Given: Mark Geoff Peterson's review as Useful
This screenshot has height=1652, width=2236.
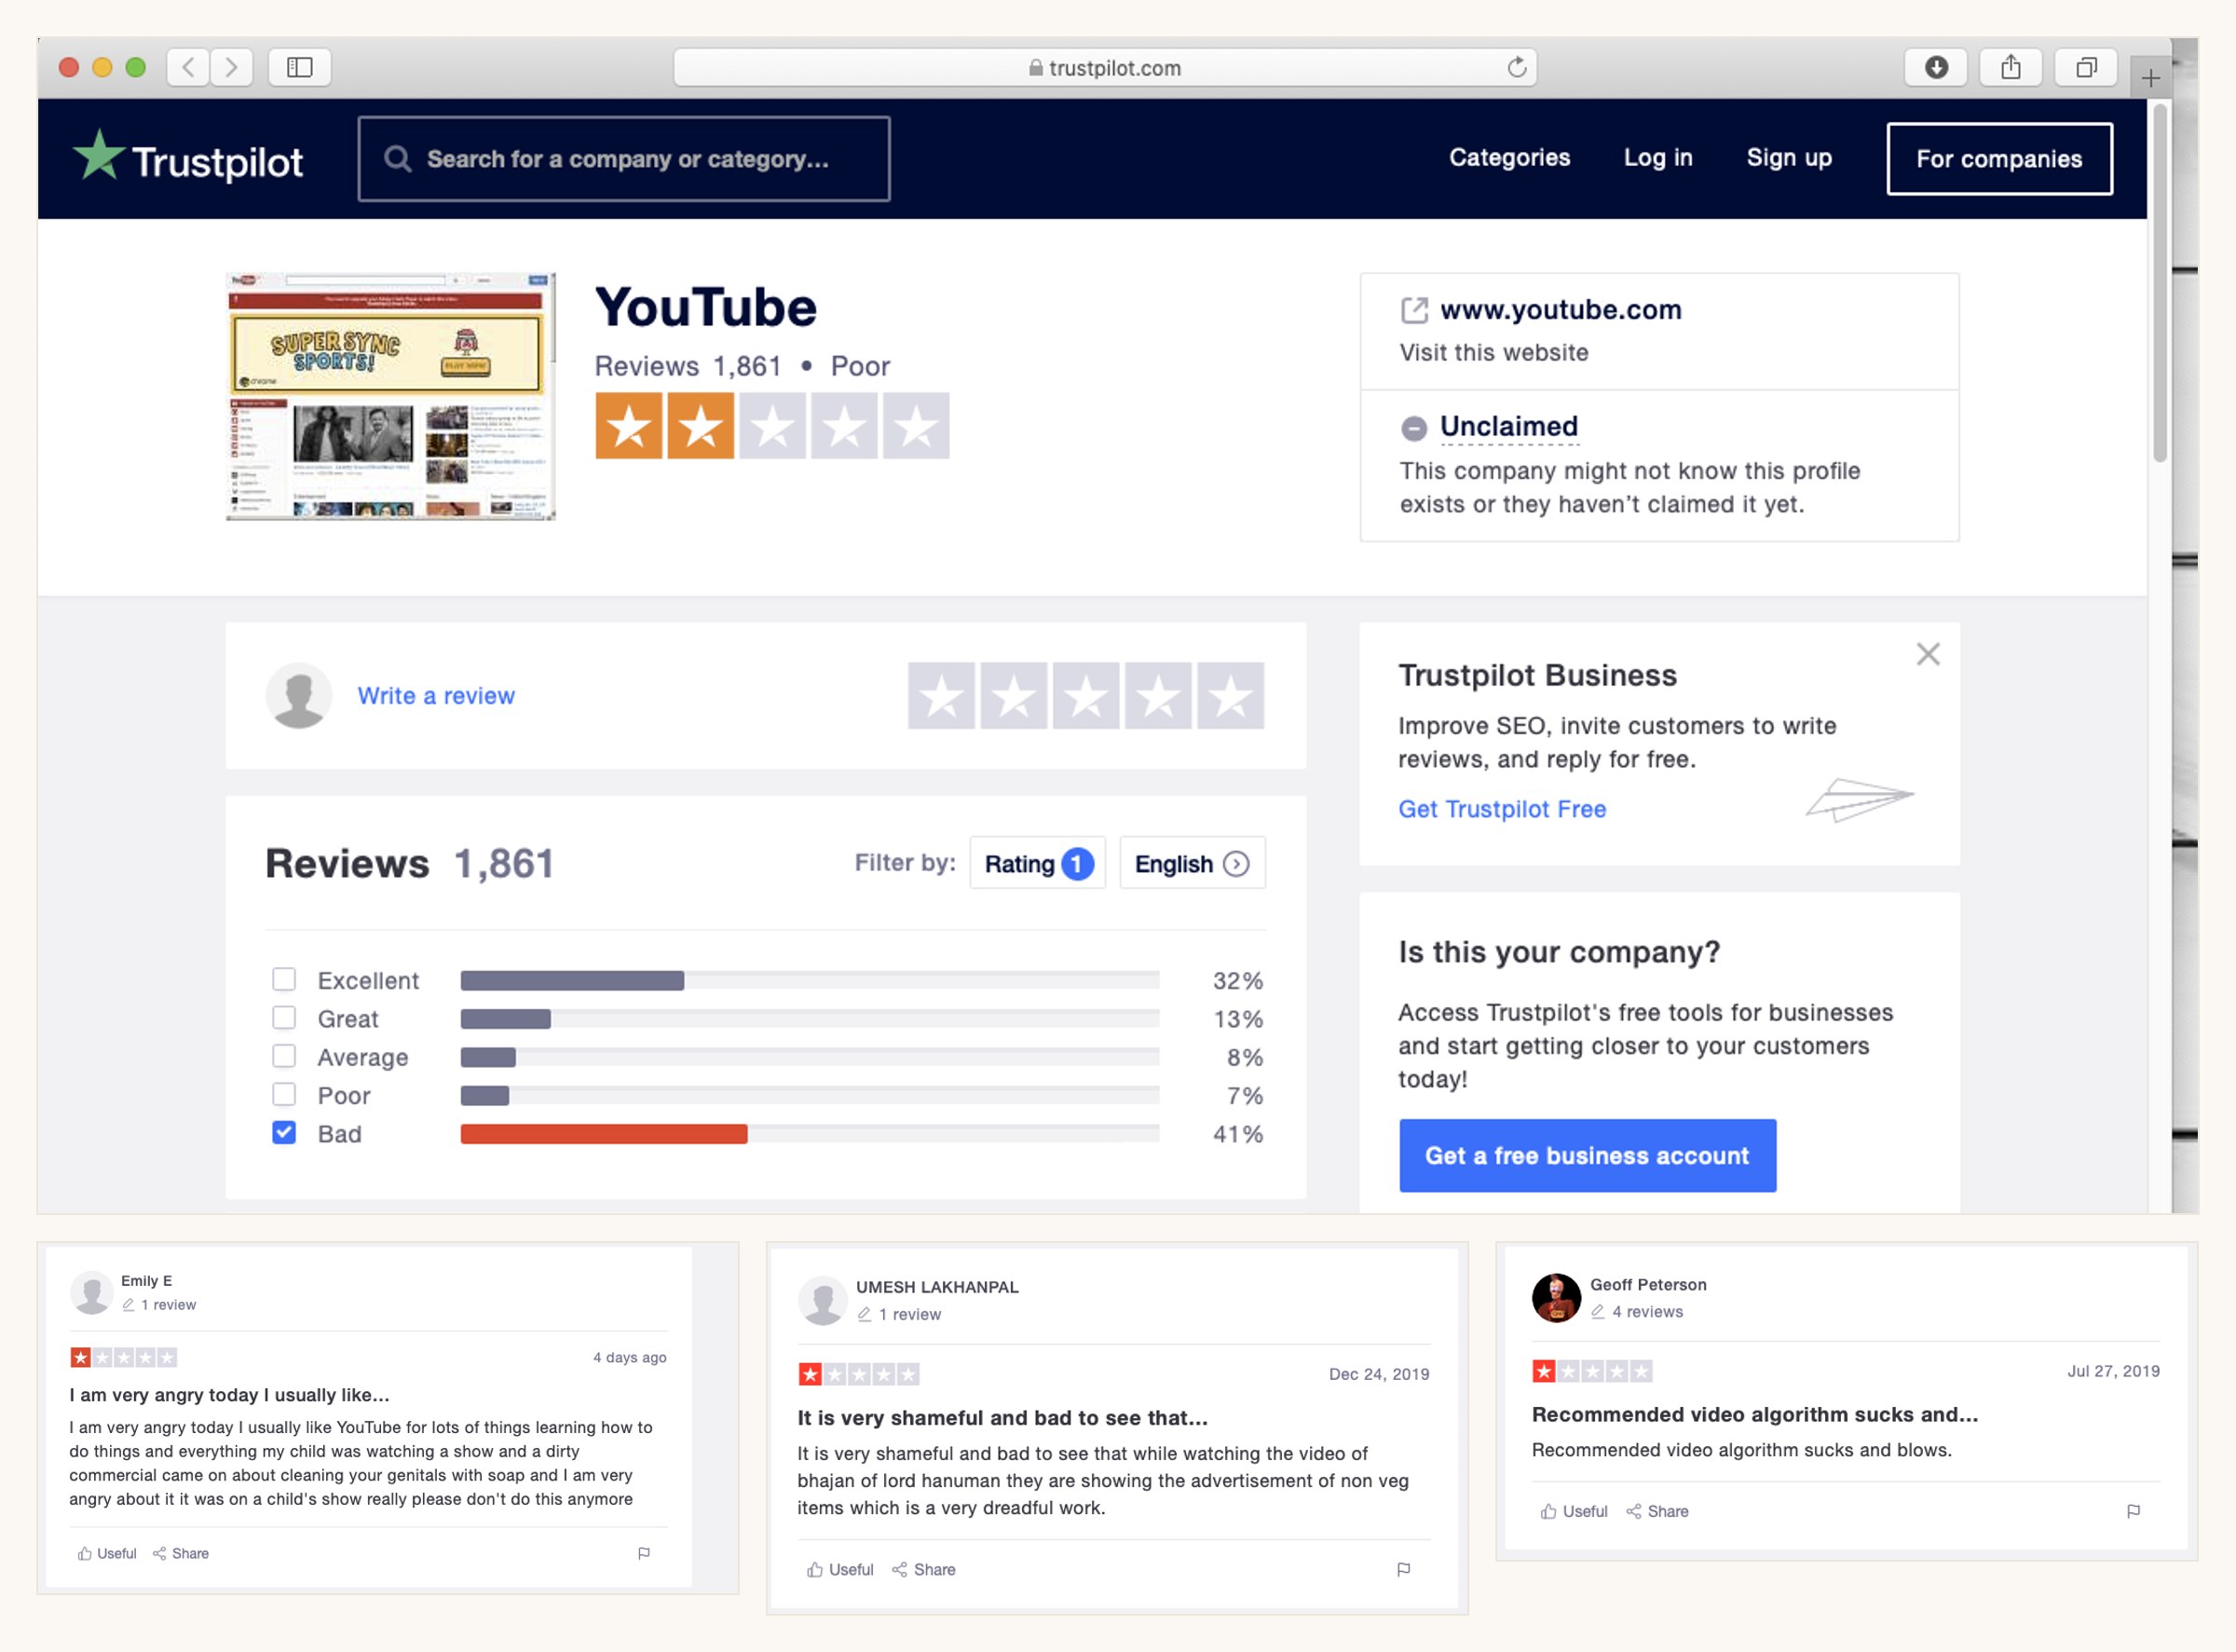Looking at the screenshot, I should click(x=1574, y=1511).
